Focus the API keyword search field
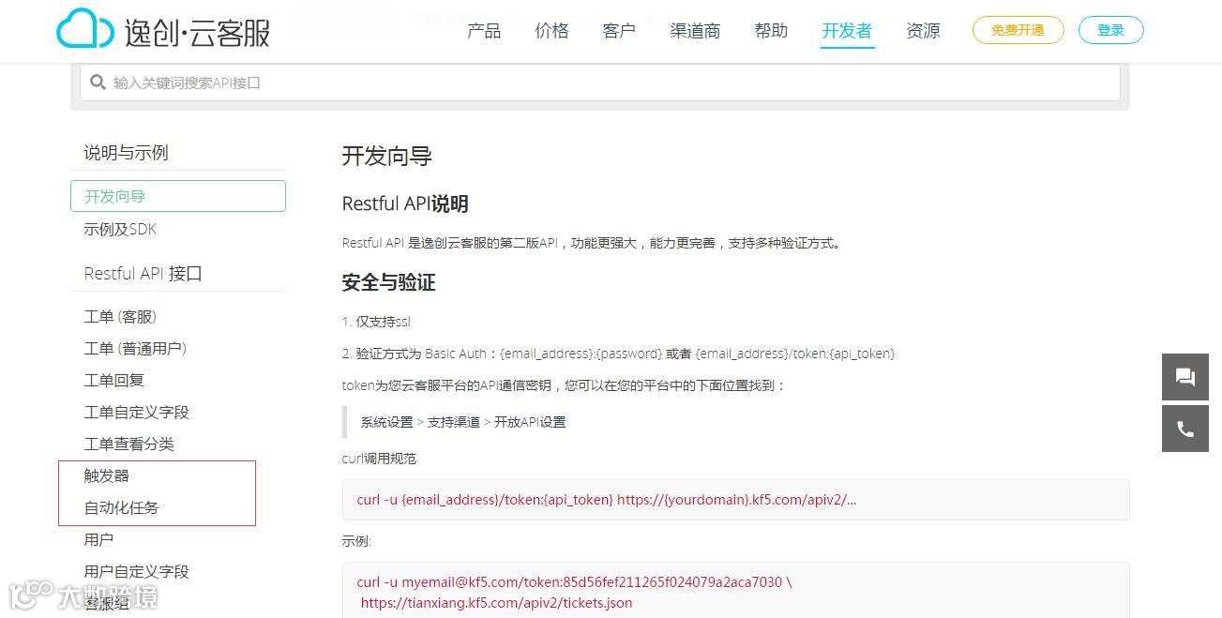The width and height of the screenshot is (1222, 618). pyautogui.click(x=600, y=83)
